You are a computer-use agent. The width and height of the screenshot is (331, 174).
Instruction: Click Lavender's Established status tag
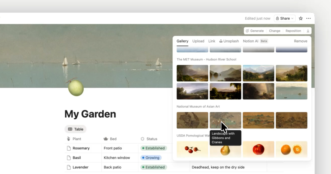point(154,167)
